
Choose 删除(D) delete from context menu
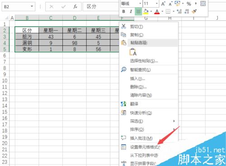point(148,87)
